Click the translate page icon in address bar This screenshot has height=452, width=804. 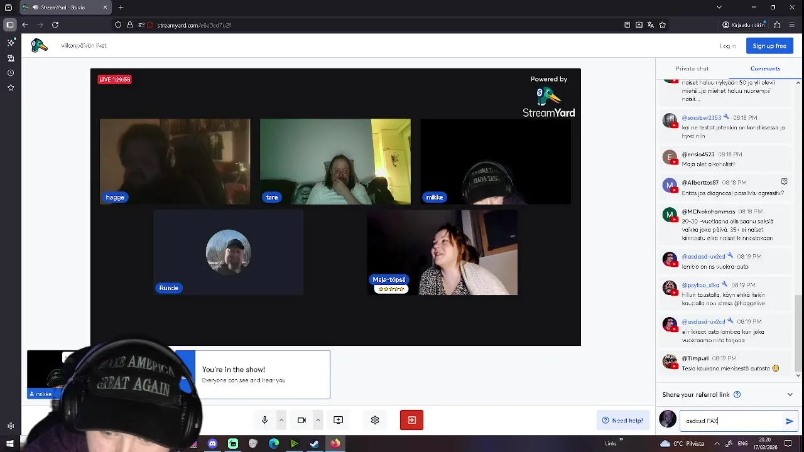[651, 25]
